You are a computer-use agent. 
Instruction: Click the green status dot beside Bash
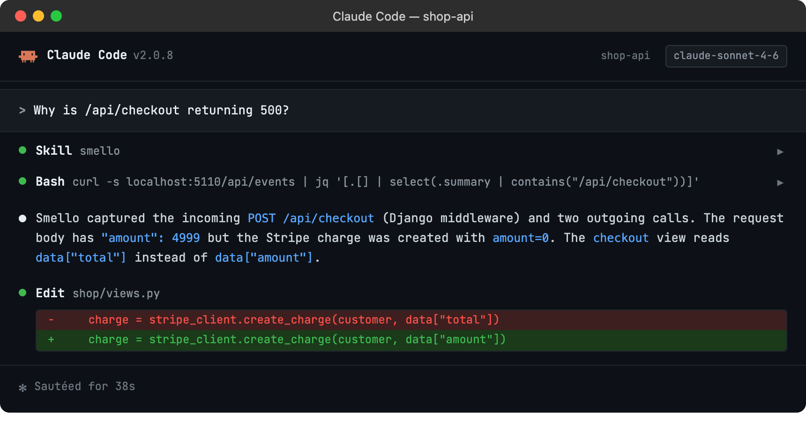[22, 181]
